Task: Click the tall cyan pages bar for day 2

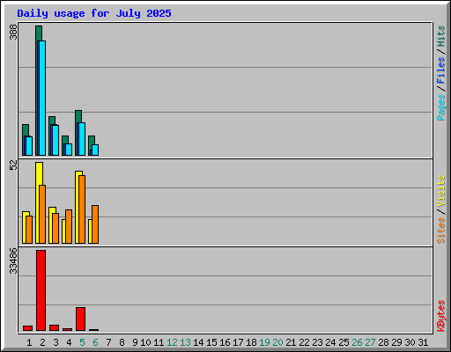Action: coord(42,98)
